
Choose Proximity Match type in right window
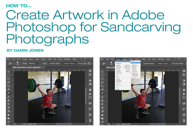(x=178, y=63)
